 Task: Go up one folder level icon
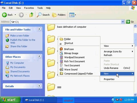[x=31, y=15]
